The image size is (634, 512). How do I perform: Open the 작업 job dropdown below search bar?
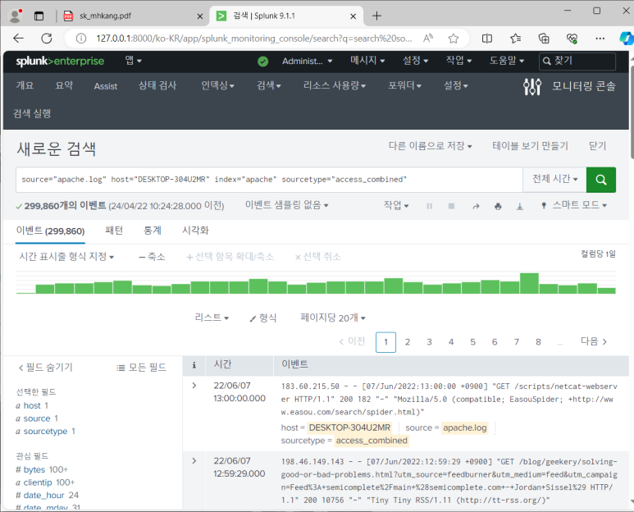396,205
